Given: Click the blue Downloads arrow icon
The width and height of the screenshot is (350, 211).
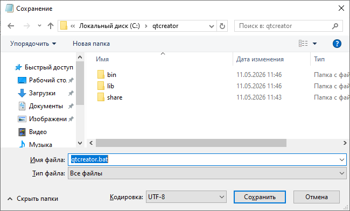Looking at the screenshot, I should [x=22, y=93].
